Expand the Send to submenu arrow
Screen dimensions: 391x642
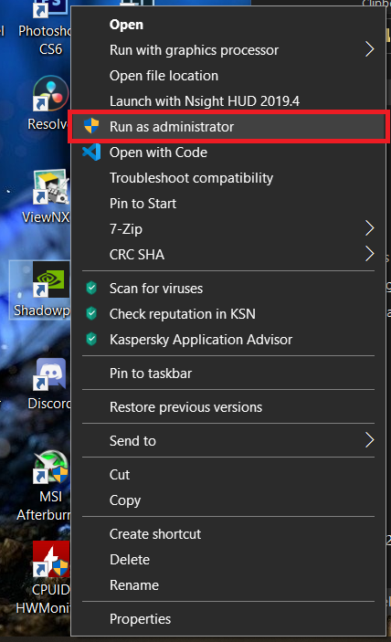(x=370, y=440)
